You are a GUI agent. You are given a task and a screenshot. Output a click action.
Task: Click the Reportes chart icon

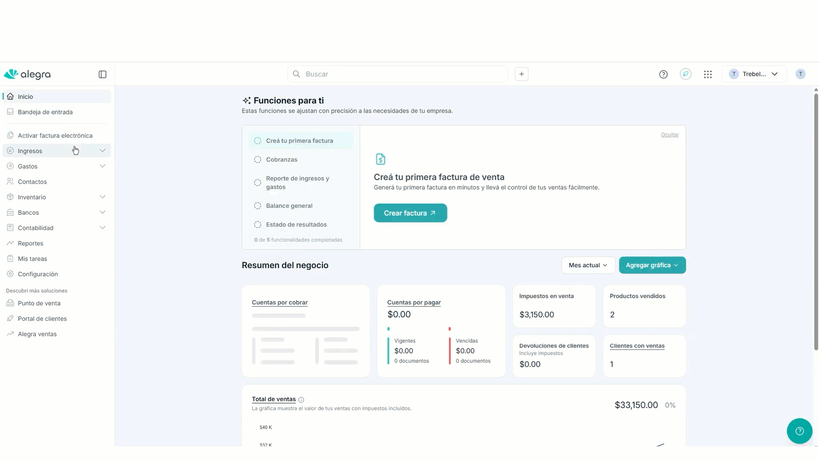[x=10, y=243]
